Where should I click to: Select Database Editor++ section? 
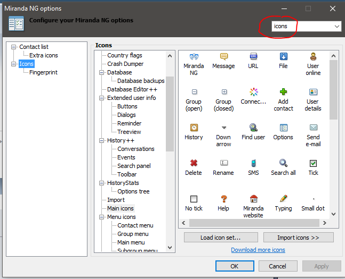point(132,89)
